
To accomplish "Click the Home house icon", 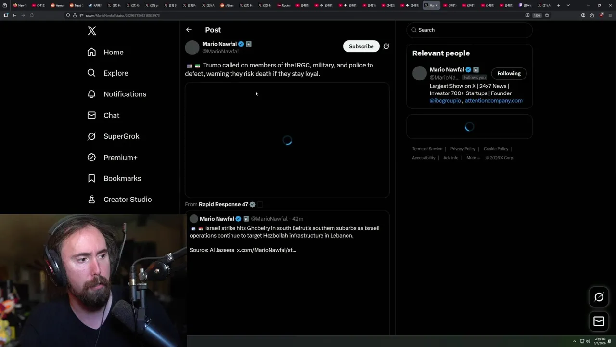I will (91, 52).
